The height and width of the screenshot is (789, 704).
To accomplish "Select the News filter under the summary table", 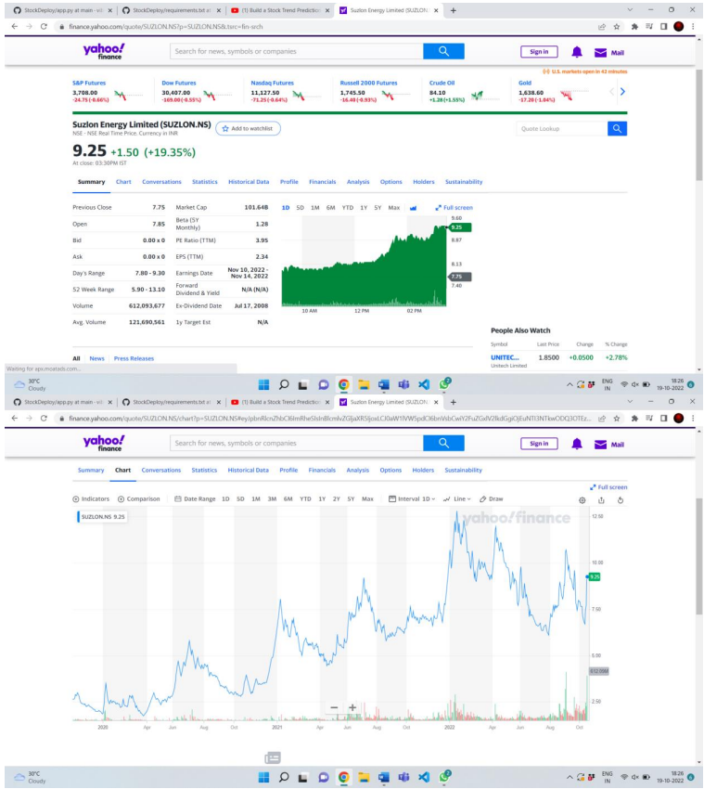I will (97, 359).
